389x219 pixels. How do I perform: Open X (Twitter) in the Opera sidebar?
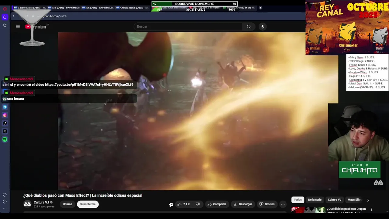click(5, 131)
